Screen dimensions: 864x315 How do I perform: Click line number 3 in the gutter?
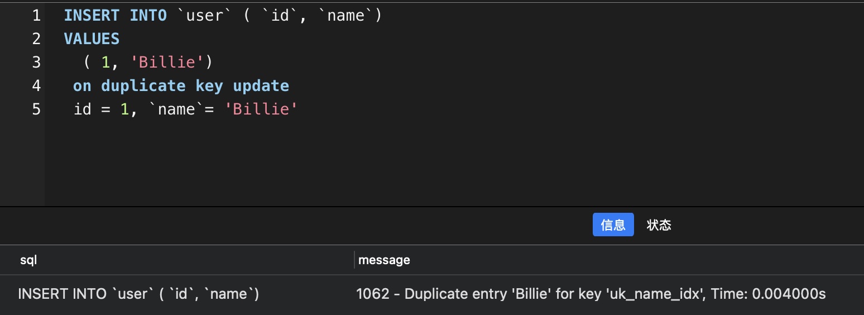(36, 62)
